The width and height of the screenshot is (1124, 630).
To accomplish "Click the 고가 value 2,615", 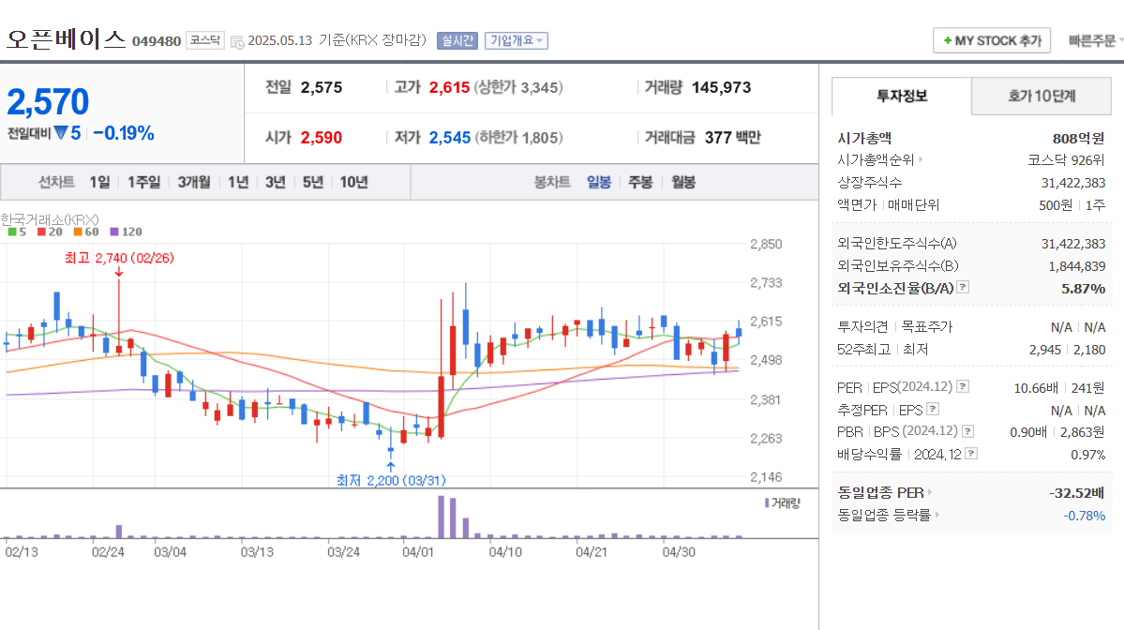I will tap(449, 87).
